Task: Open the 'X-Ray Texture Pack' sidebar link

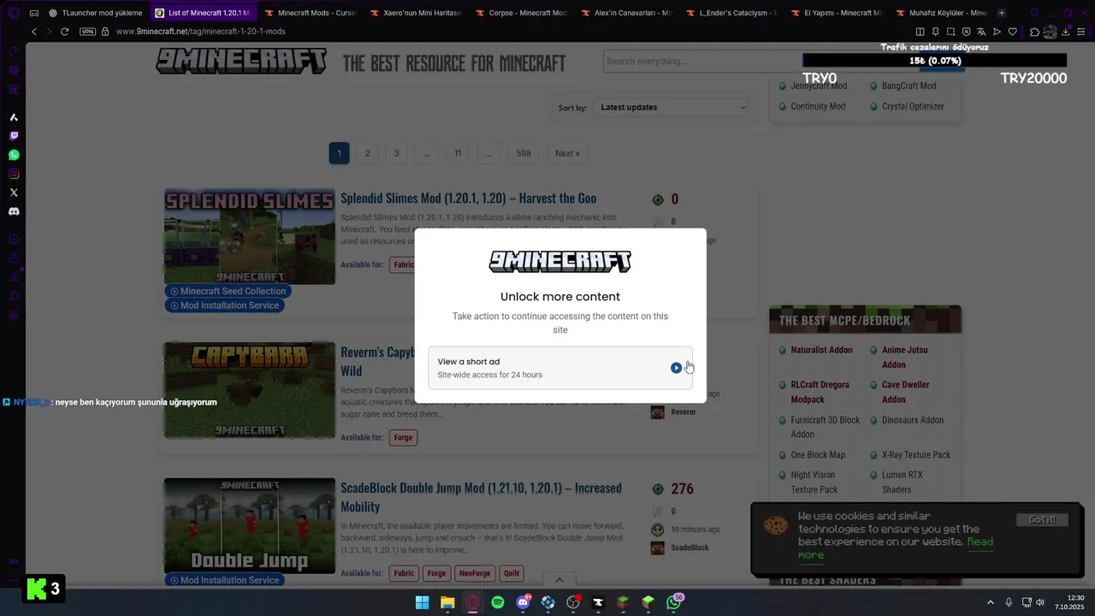Action: 916,455
